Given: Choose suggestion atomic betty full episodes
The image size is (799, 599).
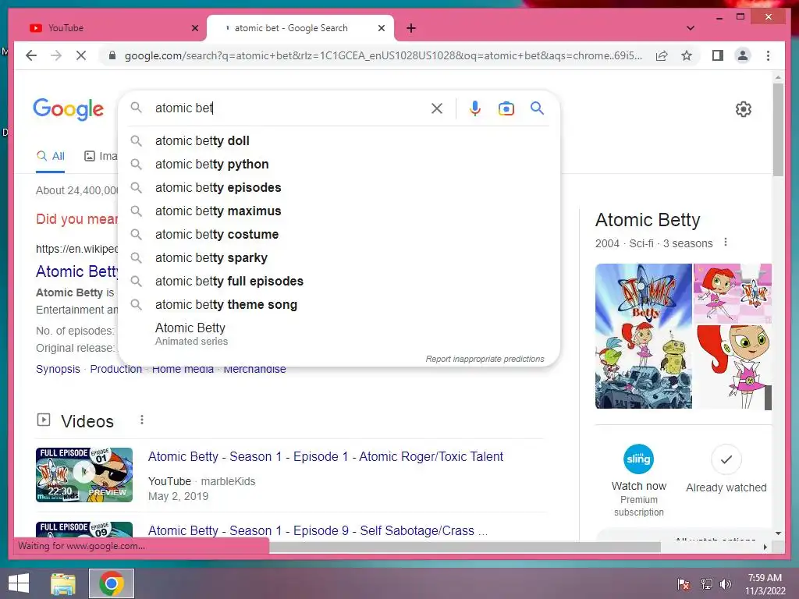Looking at the screenshot, I should (x=339, y=281).
